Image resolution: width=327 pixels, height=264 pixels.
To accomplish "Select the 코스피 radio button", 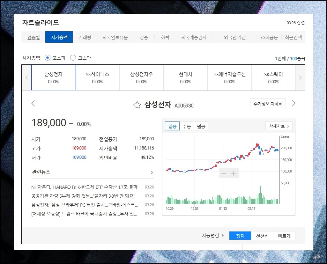I will (48, 58).
